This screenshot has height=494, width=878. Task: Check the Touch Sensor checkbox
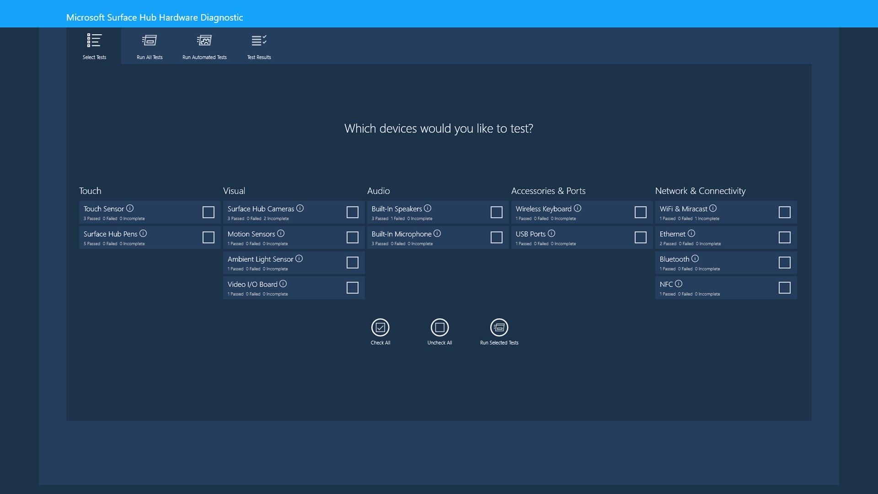(x=209, y=212)
